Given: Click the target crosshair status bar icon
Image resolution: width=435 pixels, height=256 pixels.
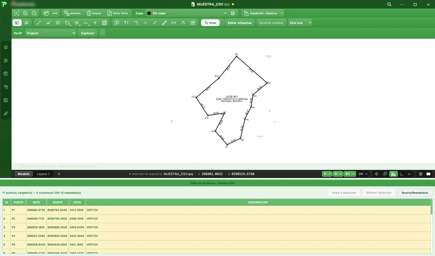Looking at the screenshot, I should click(377, 174).
